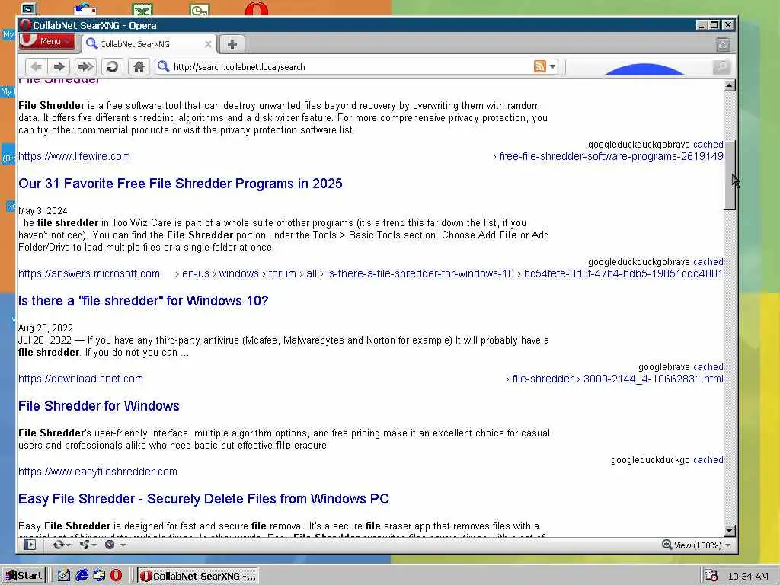Click the vertical scrollbar thumb
Screen dimensions: 780x585
coord(729,176)
